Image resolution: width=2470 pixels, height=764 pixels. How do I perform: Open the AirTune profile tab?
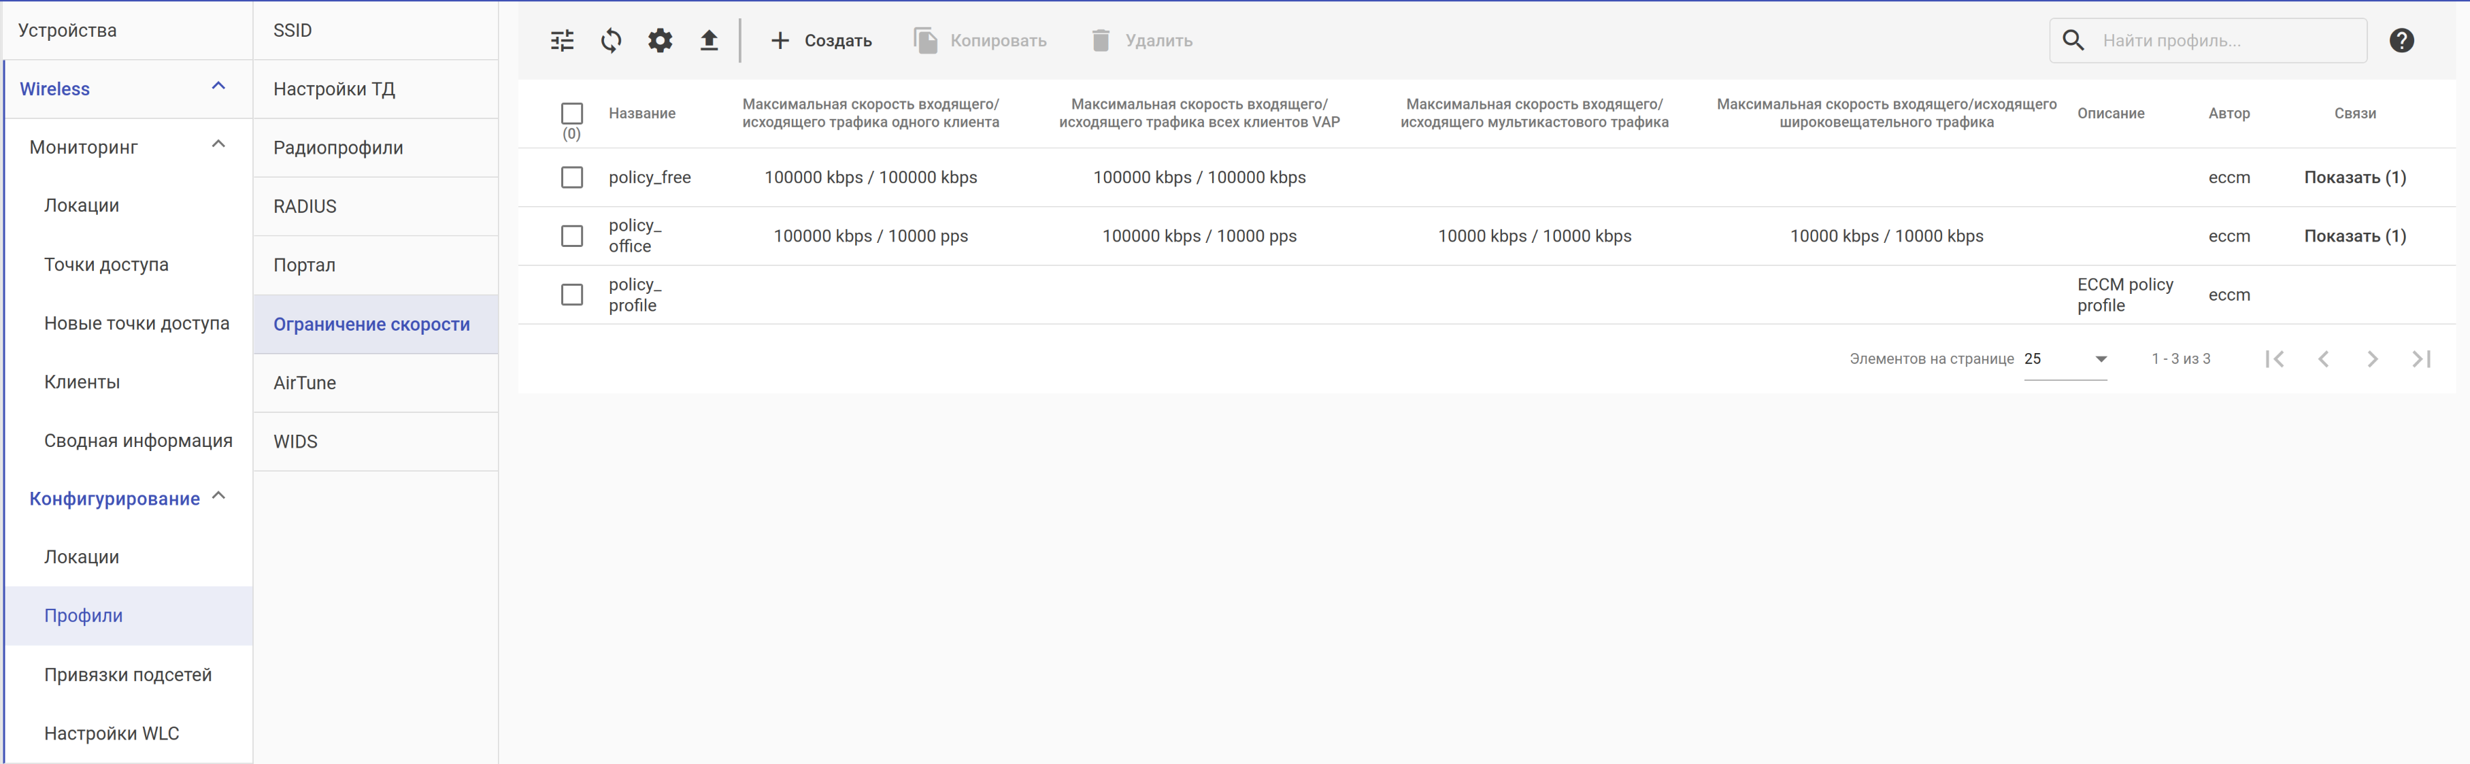tap(304, 382)
